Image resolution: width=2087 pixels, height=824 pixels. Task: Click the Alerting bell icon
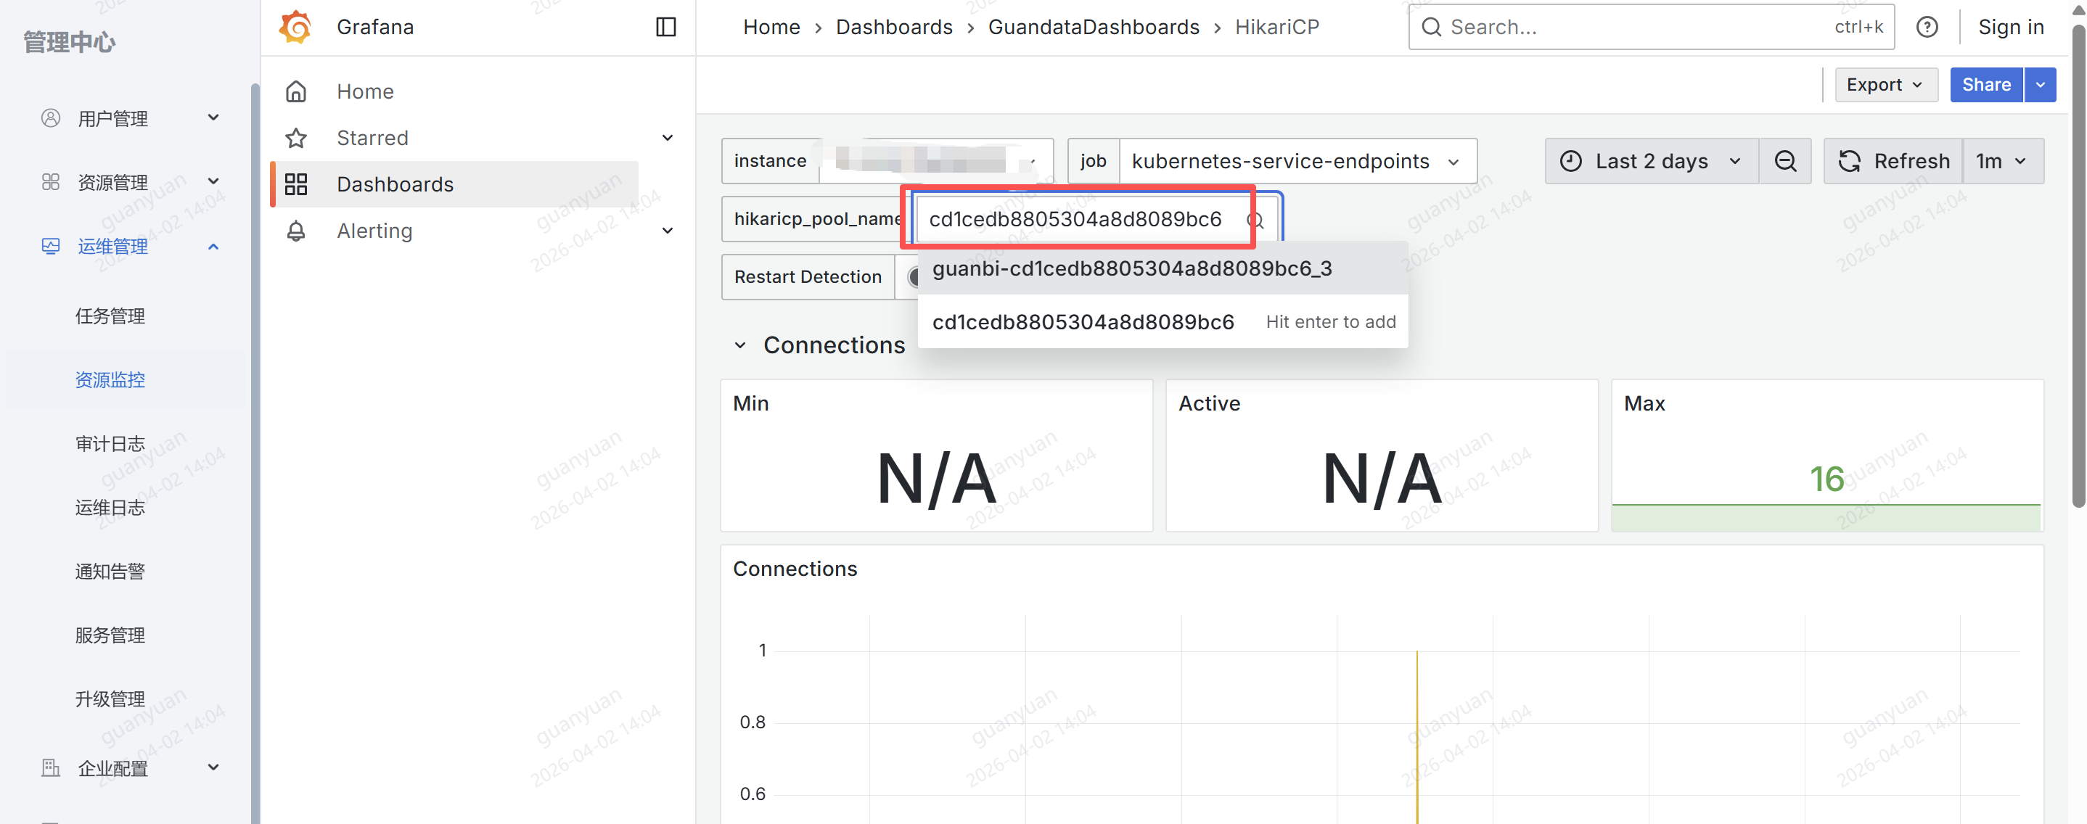(x=296, y=231)
